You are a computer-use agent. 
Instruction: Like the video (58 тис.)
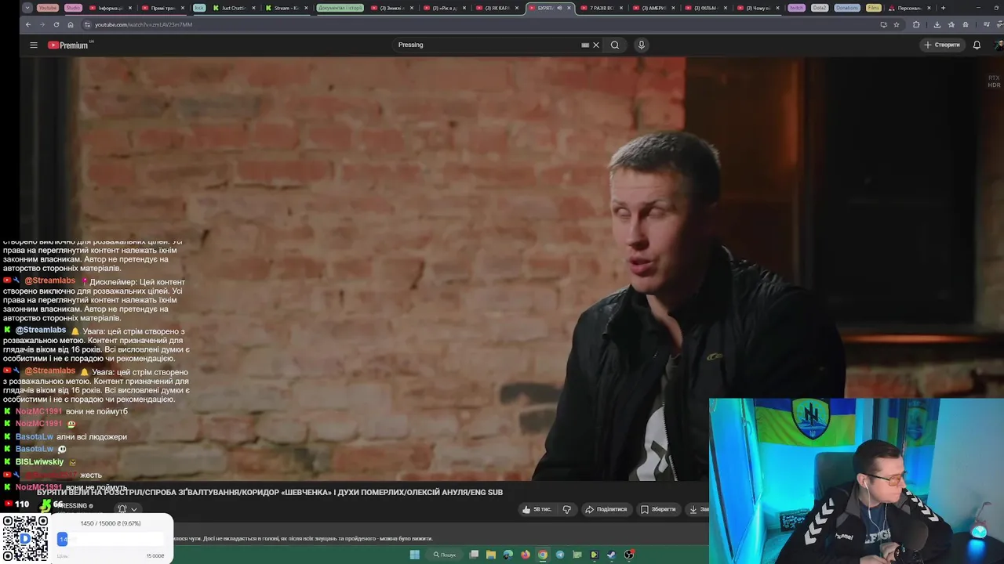(x=537, y=509)
